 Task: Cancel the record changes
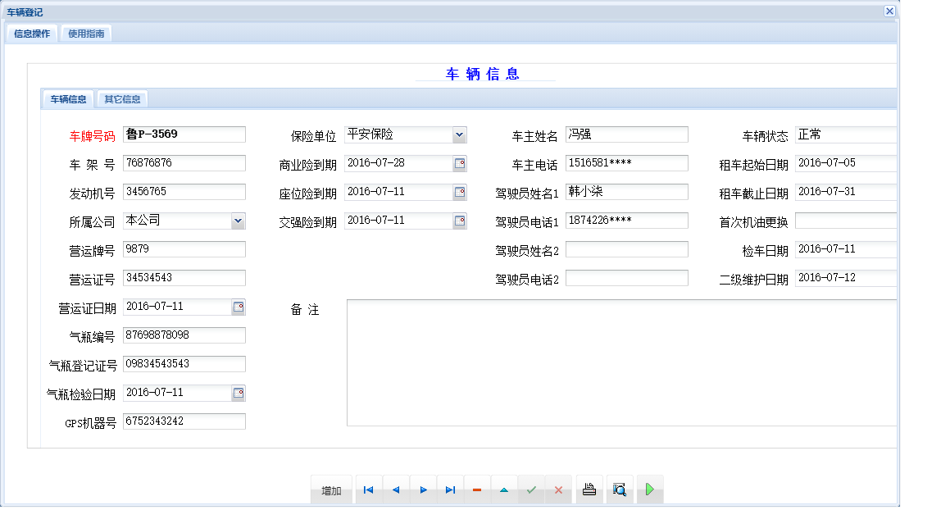point(559,490)
